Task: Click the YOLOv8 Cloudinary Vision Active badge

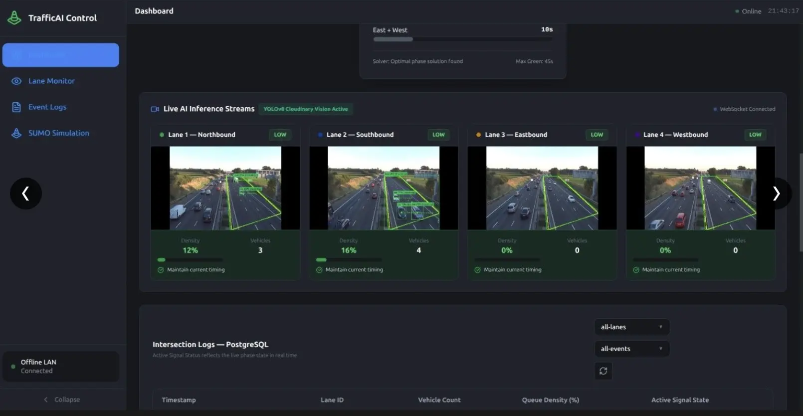Action: pos(306,109)
